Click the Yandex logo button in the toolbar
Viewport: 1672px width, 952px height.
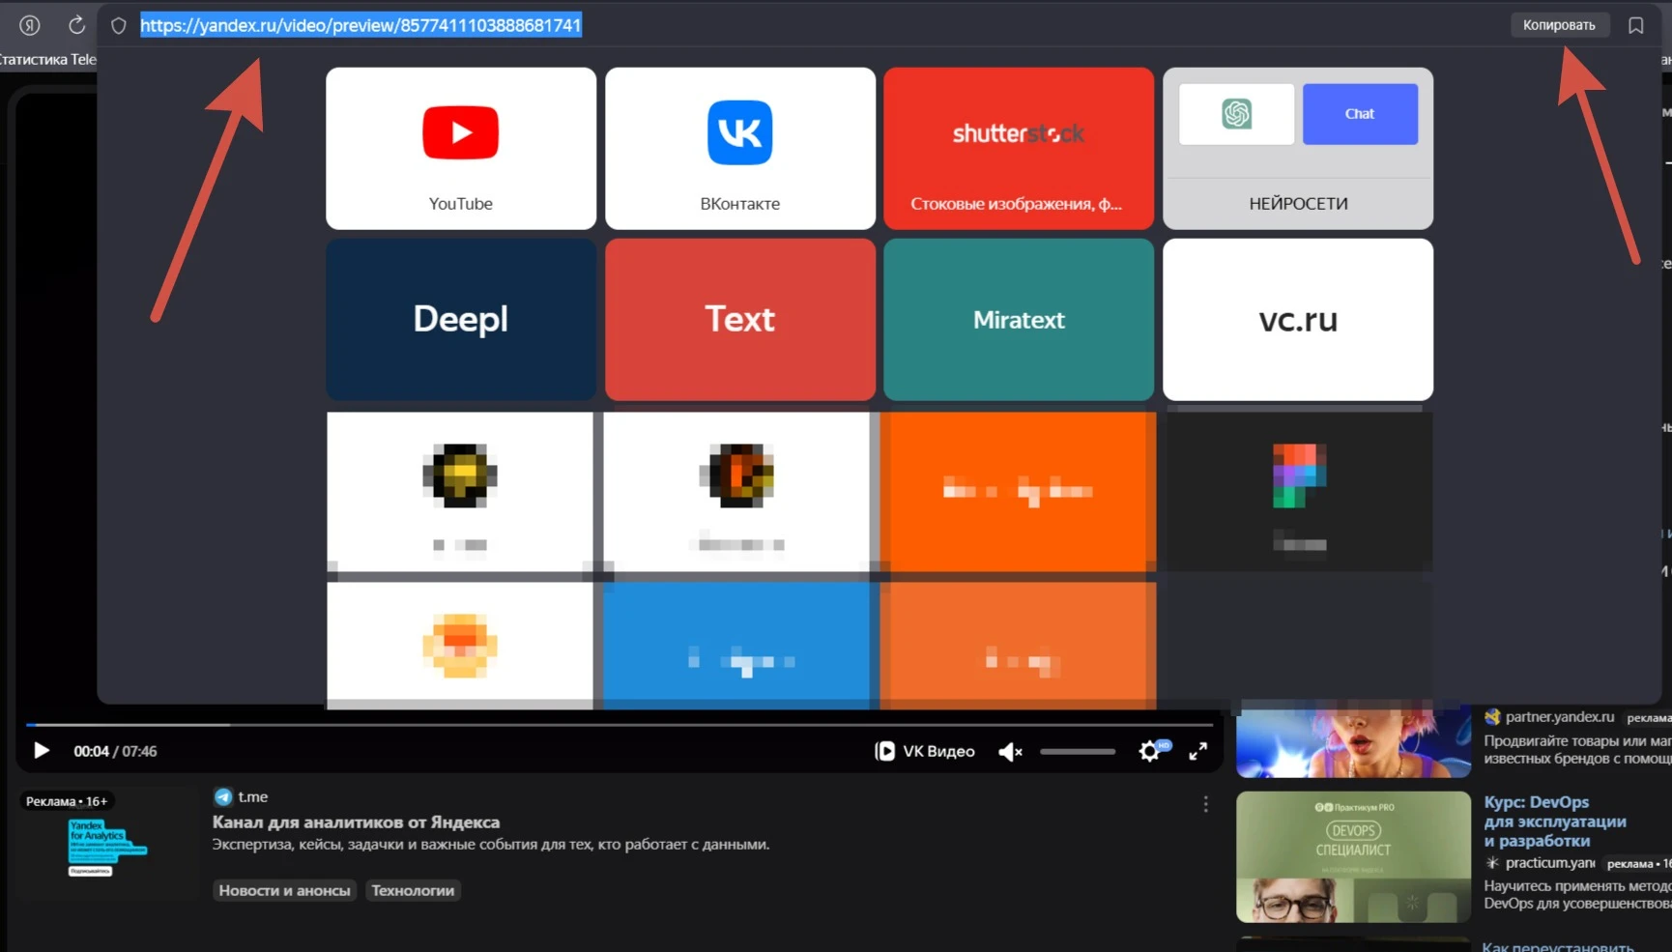point(30,25)
